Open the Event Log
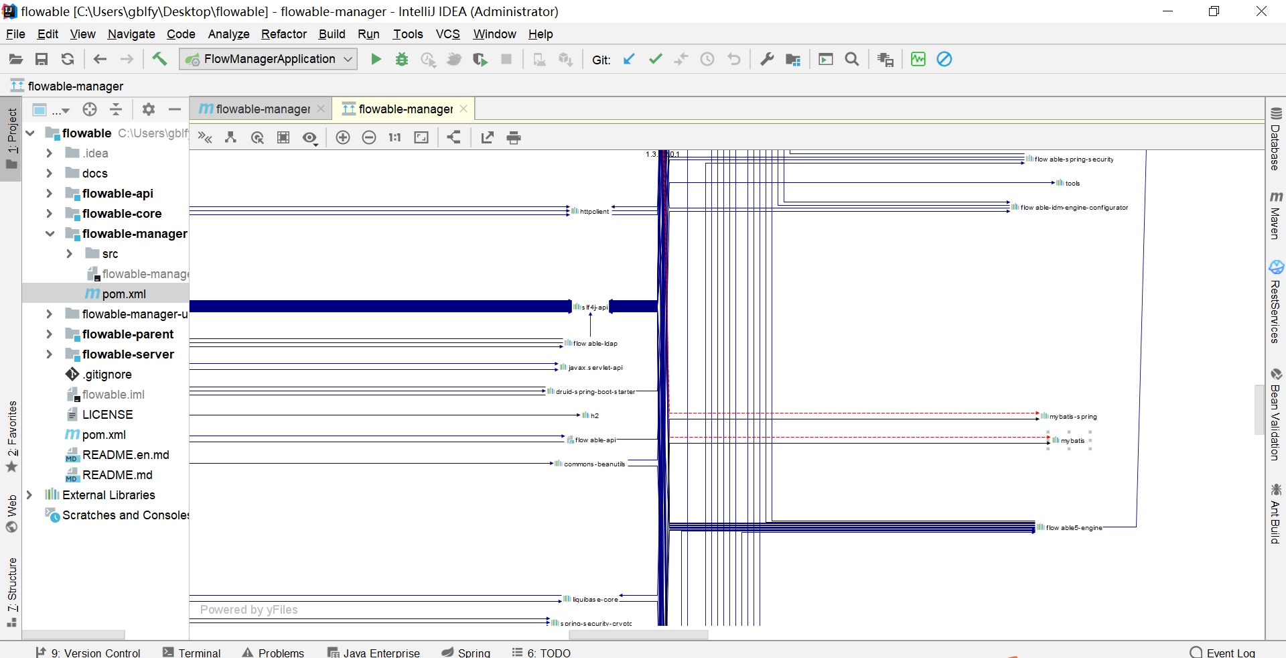The image size is (1286, 658). point(1223,652)
